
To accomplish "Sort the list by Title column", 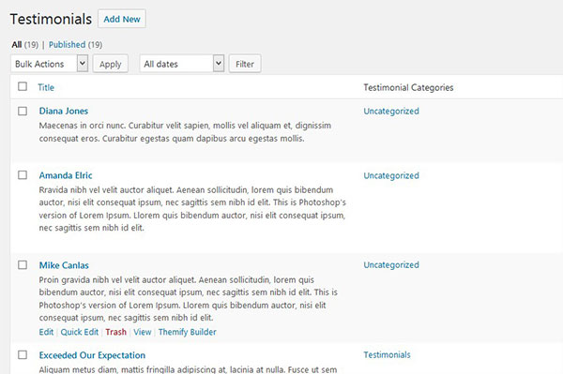I will pyautogui.click(x=46, y=87).
